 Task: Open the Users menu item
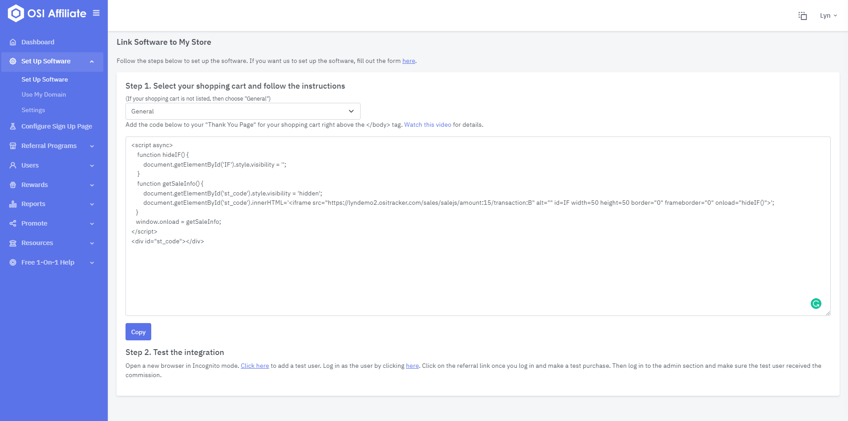(52, 165)
